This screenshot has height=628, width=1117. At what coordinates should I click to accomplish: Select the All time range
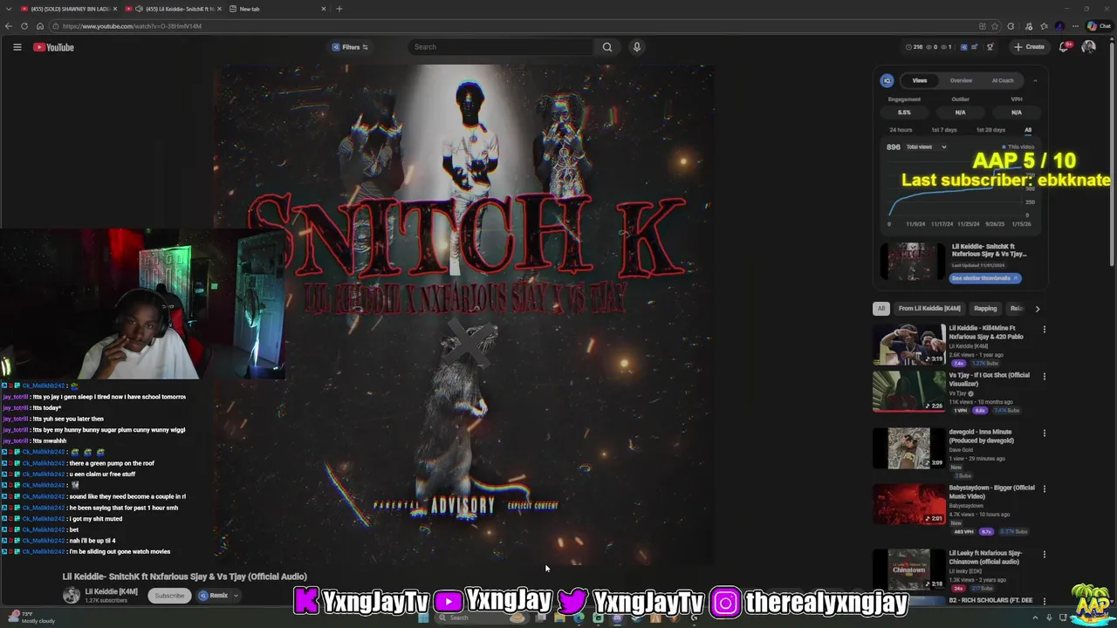[x=1028, y=130]
